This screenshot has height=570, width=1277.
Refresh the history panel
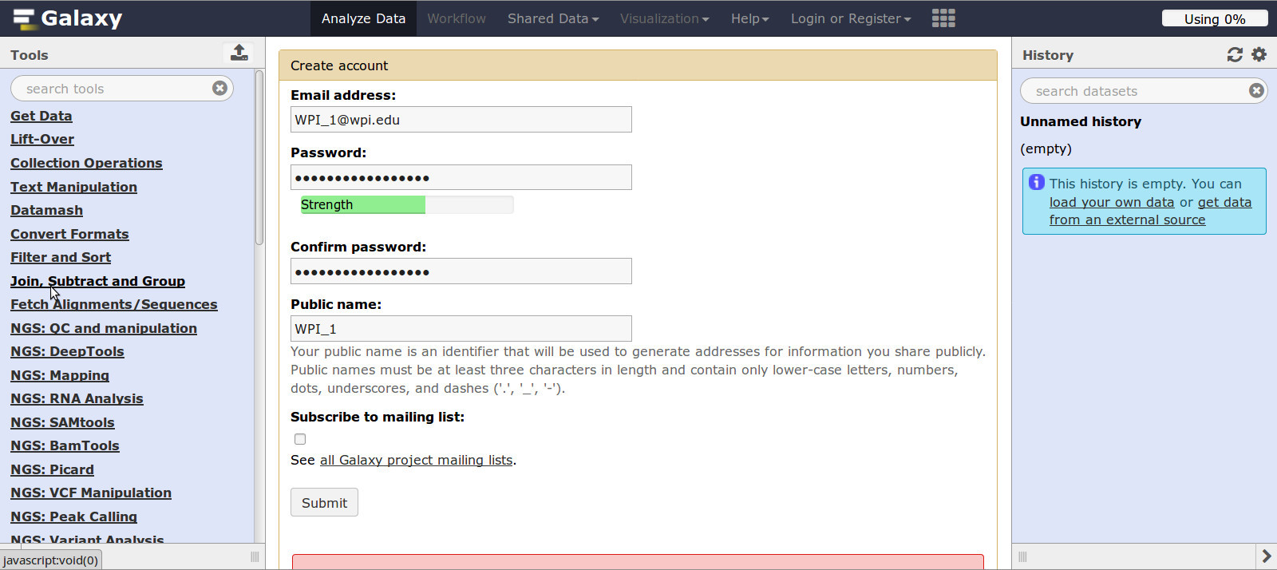(1235, 54)
